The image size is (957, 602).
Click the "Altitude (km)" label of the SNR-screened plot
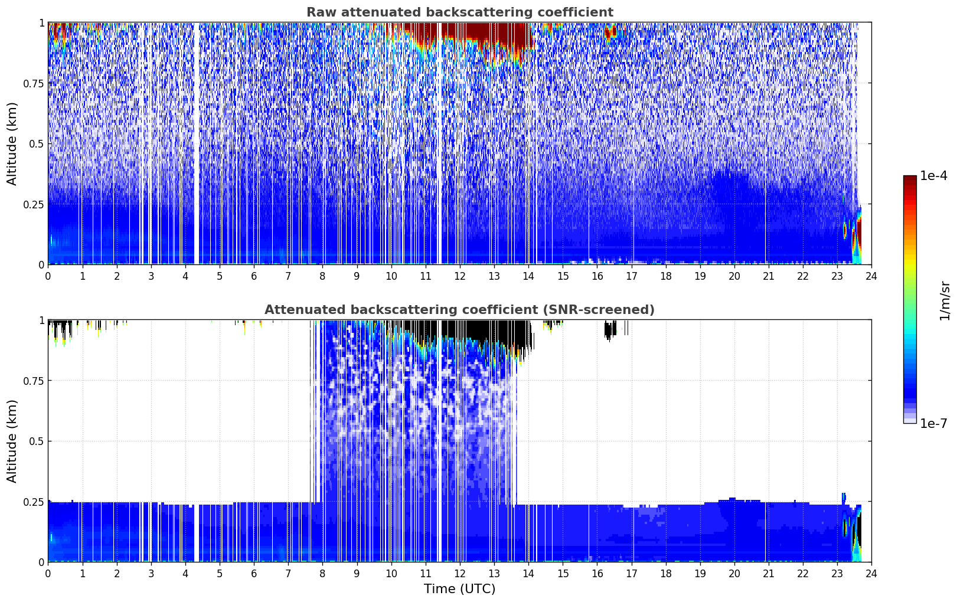coord(12,441)
